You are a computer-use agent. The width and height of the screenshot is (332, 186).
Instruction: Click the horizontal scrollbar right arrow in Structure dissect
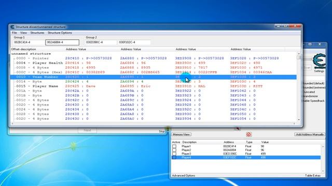pos(294,123)
